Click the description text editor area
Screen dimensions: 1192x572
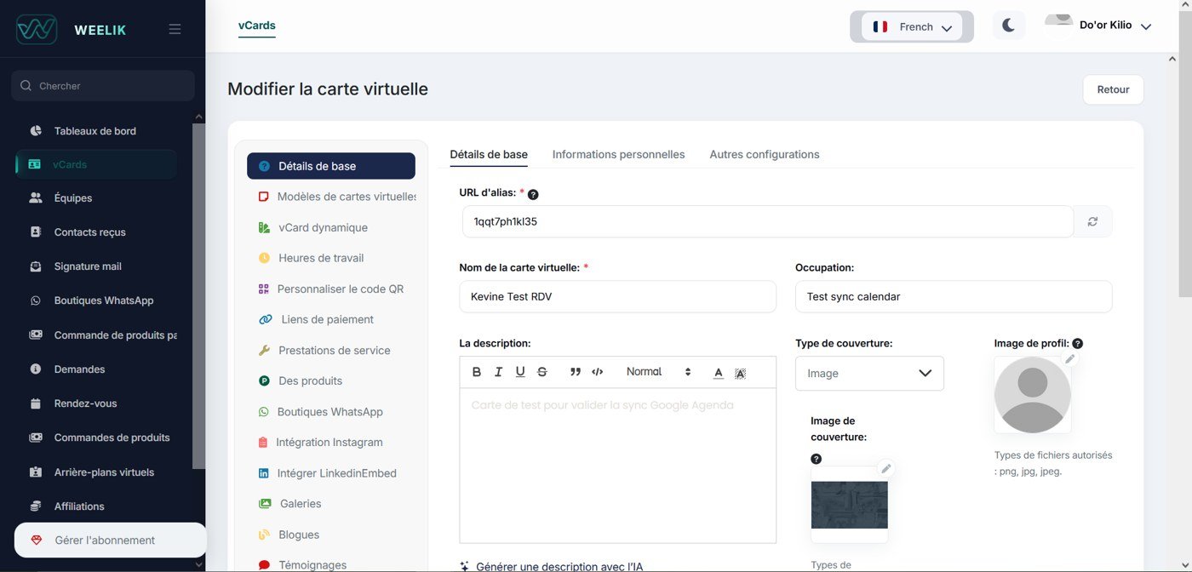click(x=617, y=465)
